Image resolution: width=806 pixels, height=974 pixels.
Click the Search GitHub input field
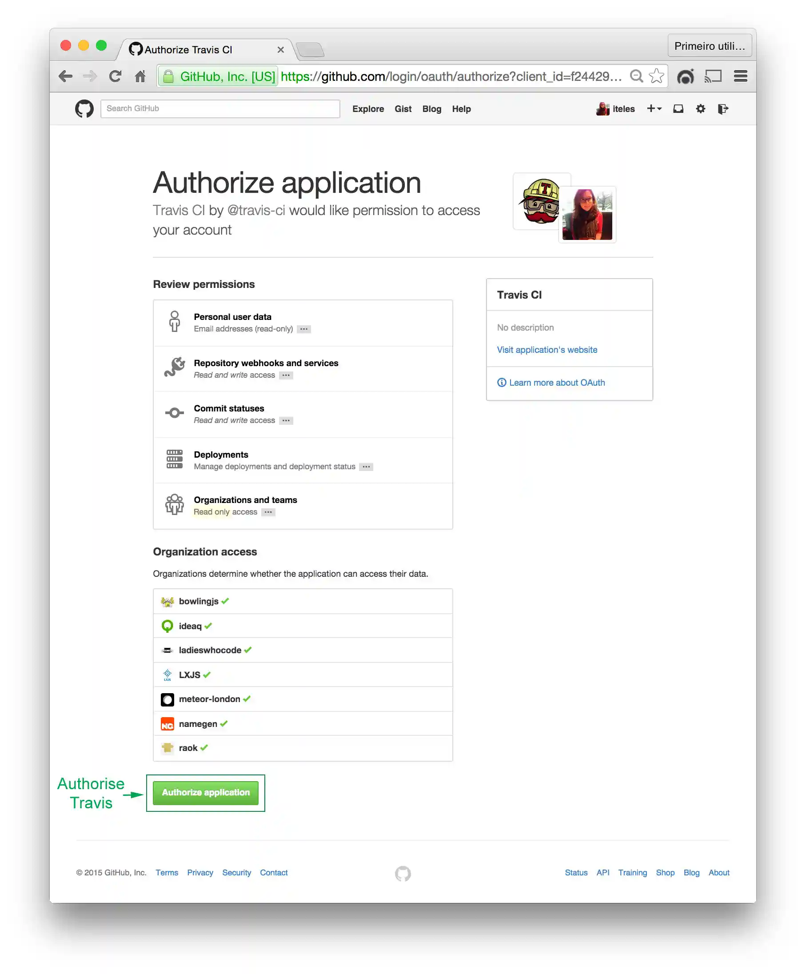coord(220,108)
